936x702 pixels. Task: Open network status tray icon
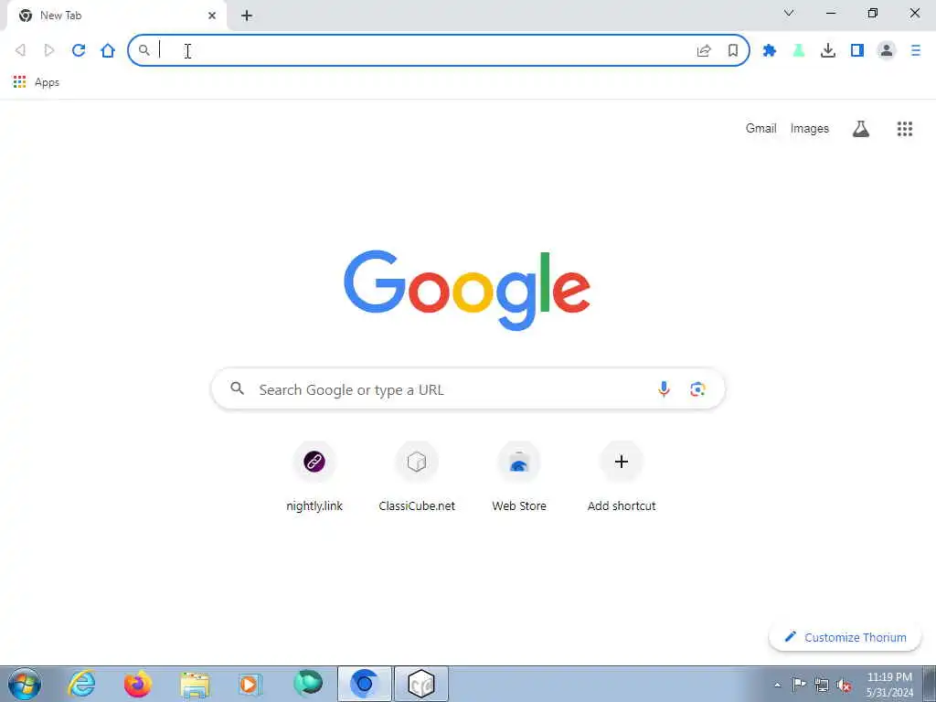pos(822,686)
